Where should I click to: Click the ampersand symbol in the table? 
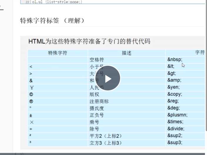coord(31,80)
